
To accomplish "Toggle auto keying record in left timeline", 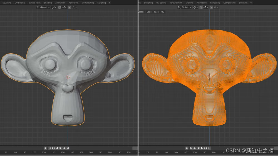I will pos(45,148).
